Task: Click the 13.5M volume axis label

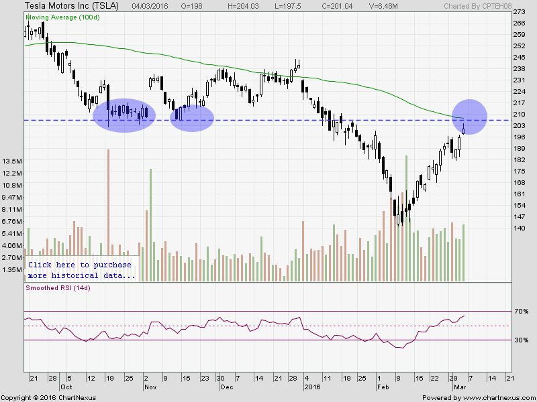Action: 12,161
